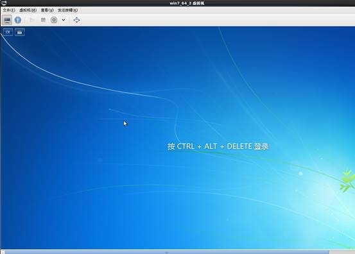Pause the virtual machine
This screenshot has height=254, width=355.
pos(43,20)
